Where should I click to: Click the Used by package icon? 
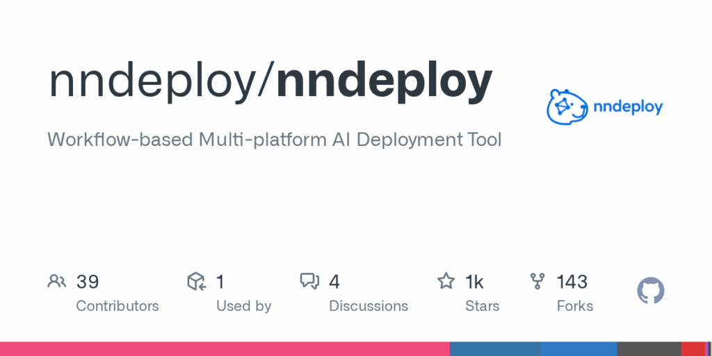coord(197,282)
